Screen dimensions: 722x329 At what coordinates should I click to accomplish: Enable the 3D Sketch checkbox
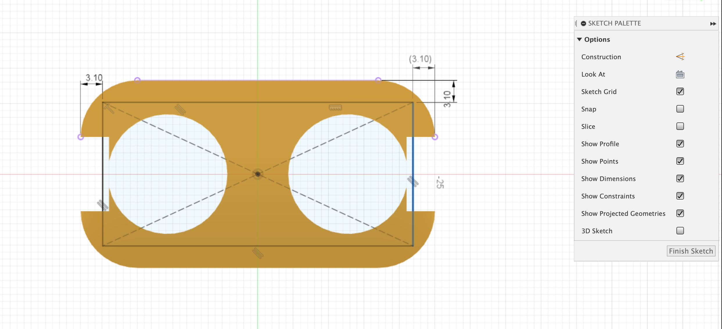tap(680, 231)
